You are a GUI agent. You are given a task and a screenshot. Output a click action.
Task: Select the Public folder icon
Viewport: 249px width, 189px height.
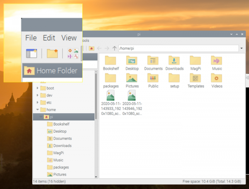click(x=153, y=78)
